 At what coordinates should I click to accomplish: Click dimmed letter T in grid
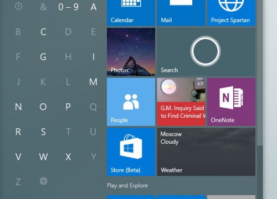click(68, 132)
